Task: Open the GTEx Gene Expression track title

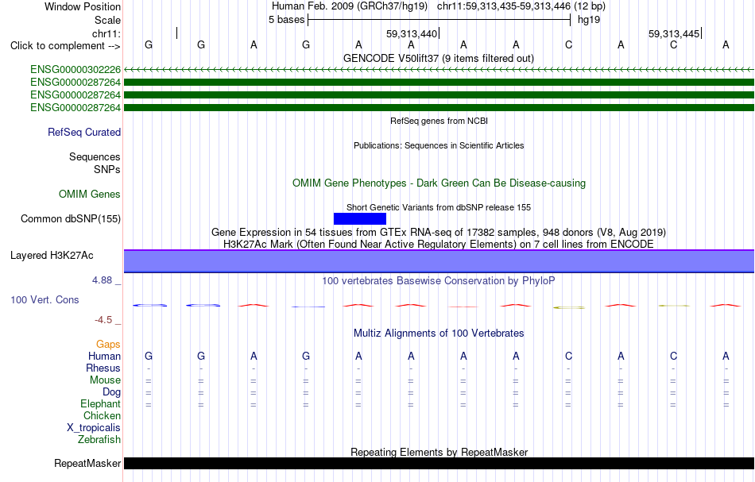Action: [x=439, y=233]
